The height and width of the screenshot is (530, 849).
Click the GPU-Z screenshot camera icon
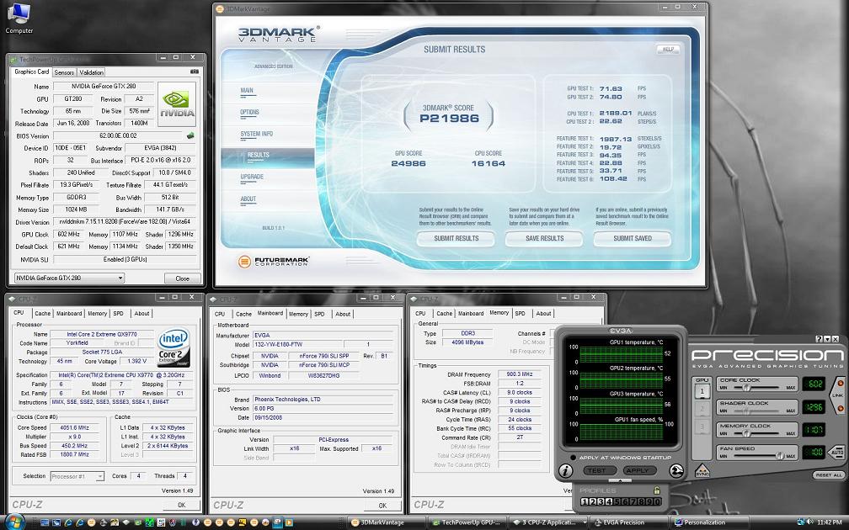coord(195,72)
